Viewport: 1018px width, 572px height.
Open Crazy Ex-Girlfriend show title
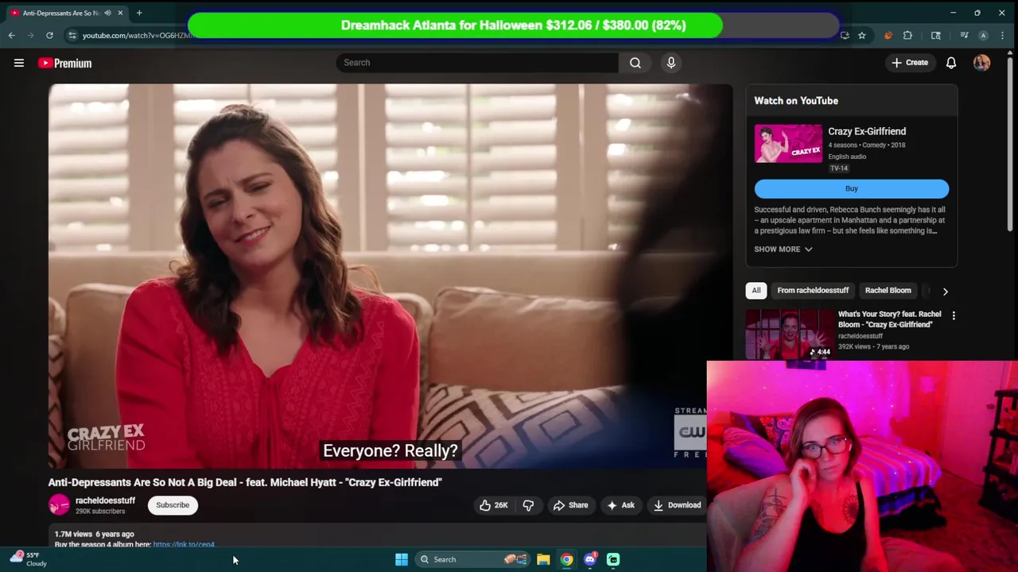pyautogui.click(x=867, y=132)
